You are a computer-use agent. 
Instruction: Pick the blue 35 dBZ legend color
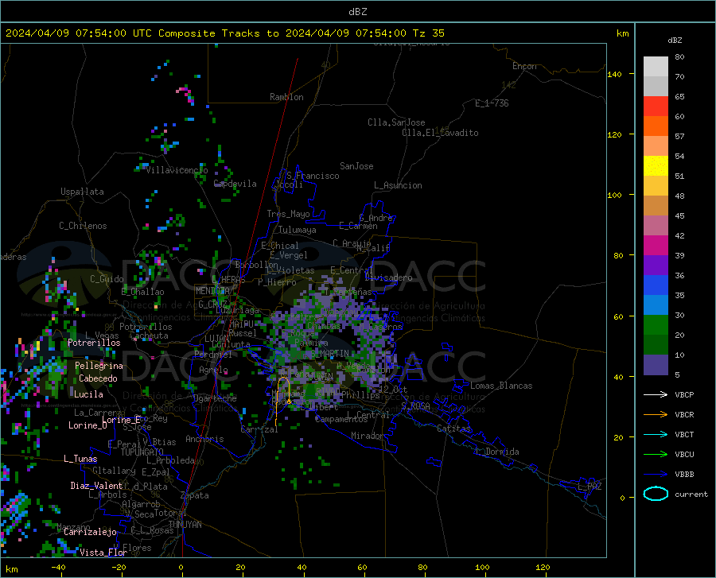tap(656, 285)
